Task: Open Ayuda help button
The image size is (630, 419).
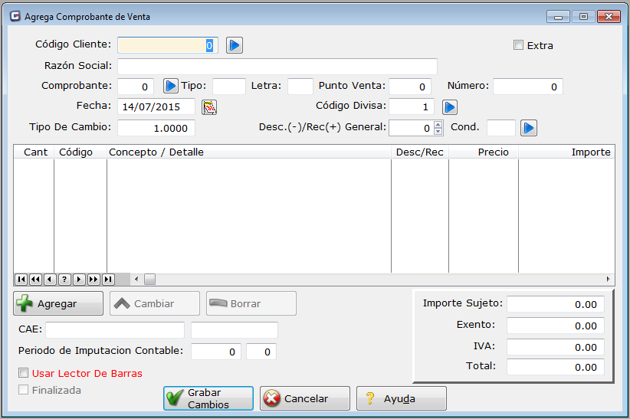Action: coord(401,398)
